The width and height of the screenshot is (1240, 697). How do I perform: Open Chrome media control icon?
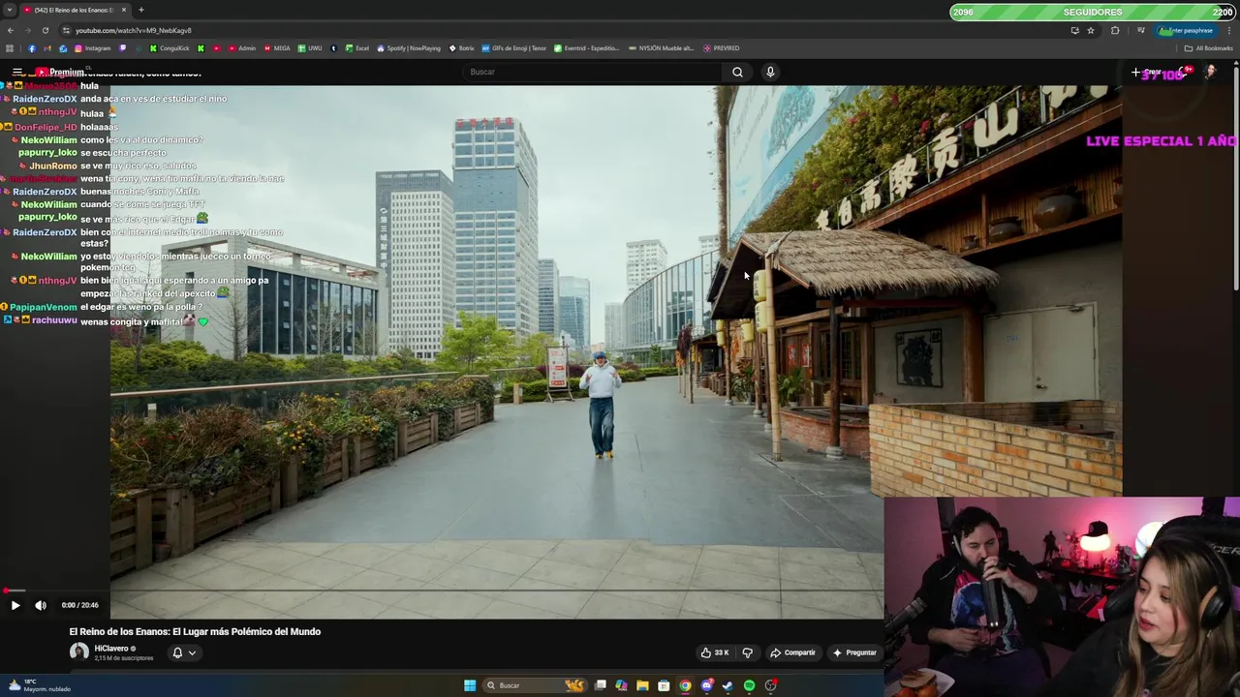[x=1140, y=30]
